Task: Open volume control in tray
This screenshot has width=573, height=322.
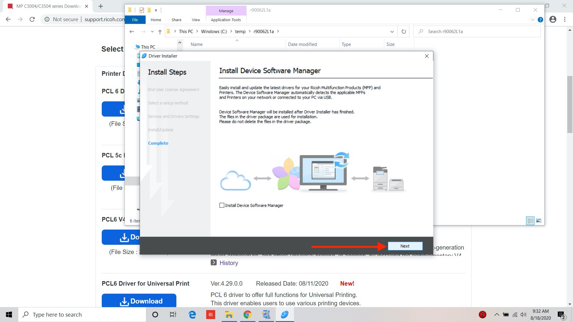Action: (523, 315)
